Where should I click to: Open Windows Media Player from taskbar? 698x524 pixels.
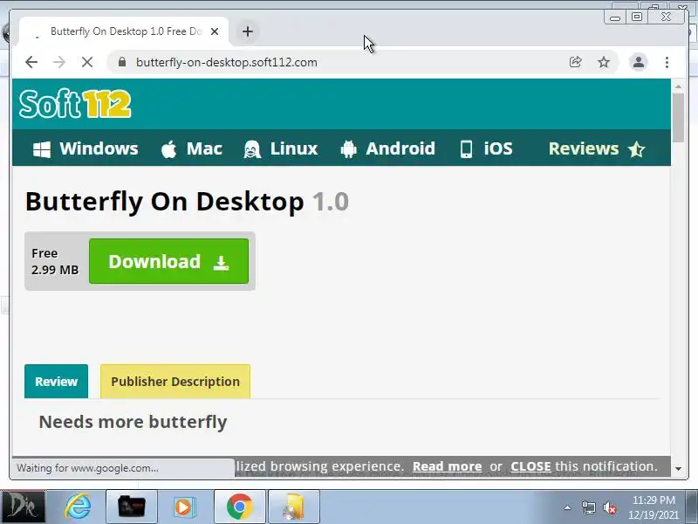pyautogui.click(x=183, y=507)
